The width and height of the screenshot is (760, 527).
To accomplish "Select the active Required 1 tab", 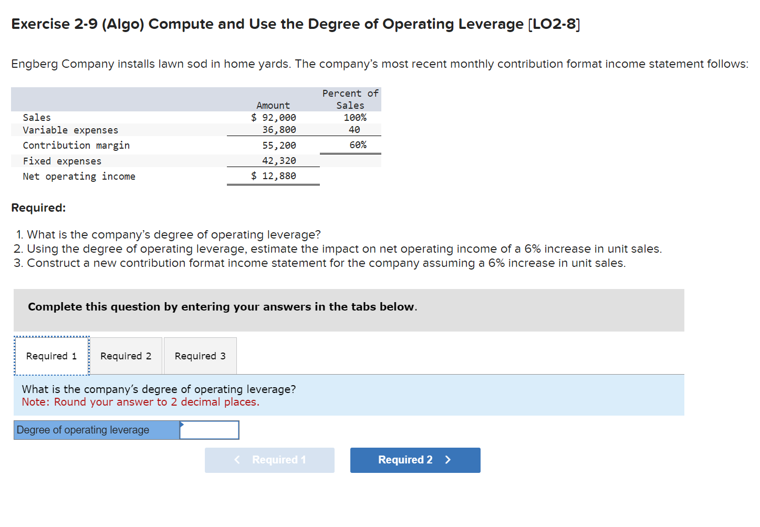I will [x=51, y=356].
